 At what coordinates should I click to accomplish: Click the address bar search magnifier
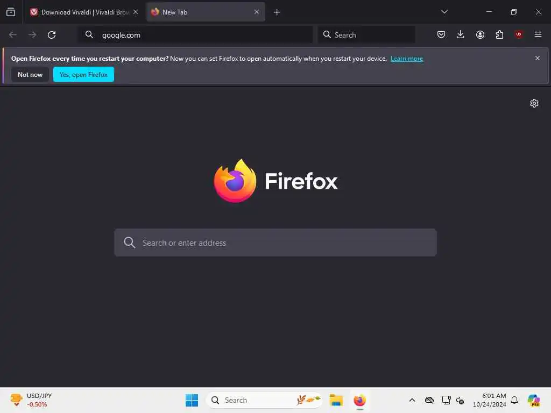(x=89, y=35)
